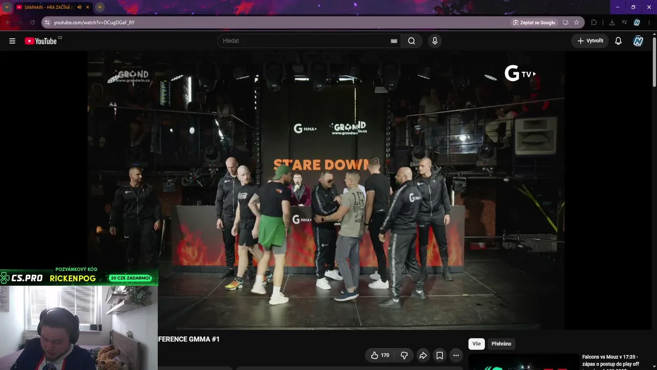Open the YouTube guide hamburger menu
This screenshot has width=657, height=370.
click(12, 41)
